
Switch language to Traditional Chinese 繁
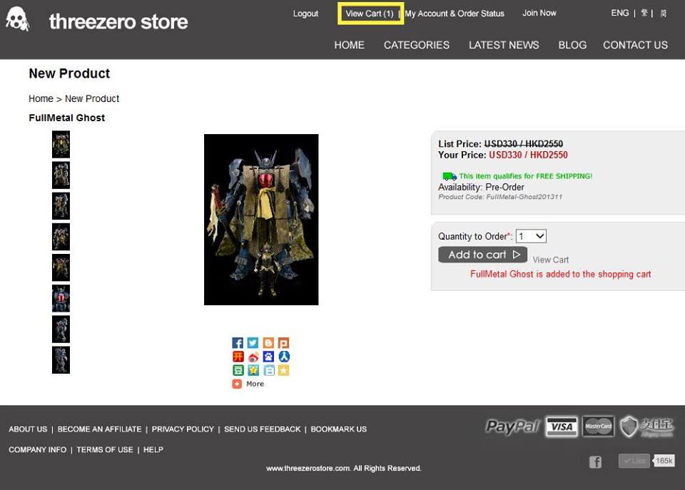644,13
